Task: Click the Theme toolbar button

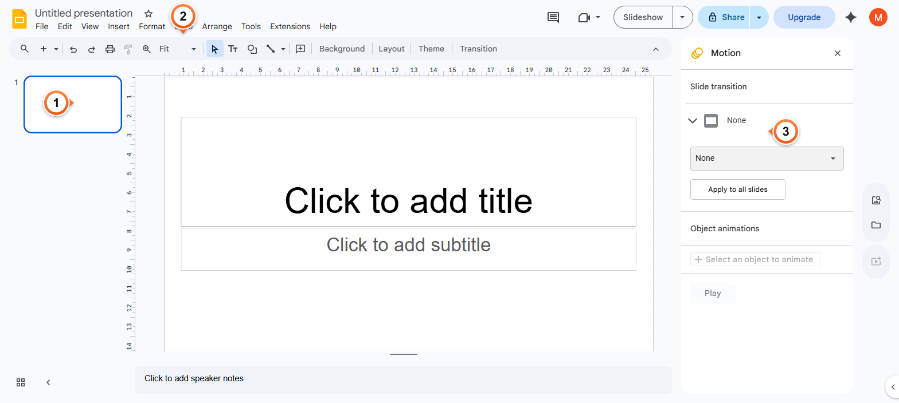Action: (431, 49)
